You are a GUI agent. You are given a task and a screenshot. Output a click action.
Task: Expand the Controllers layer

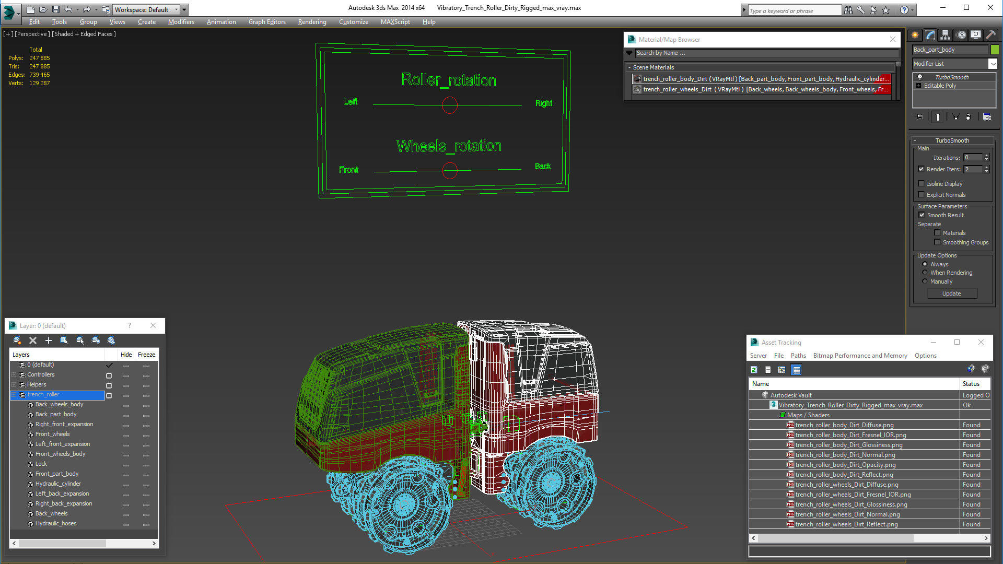(14, 375)
